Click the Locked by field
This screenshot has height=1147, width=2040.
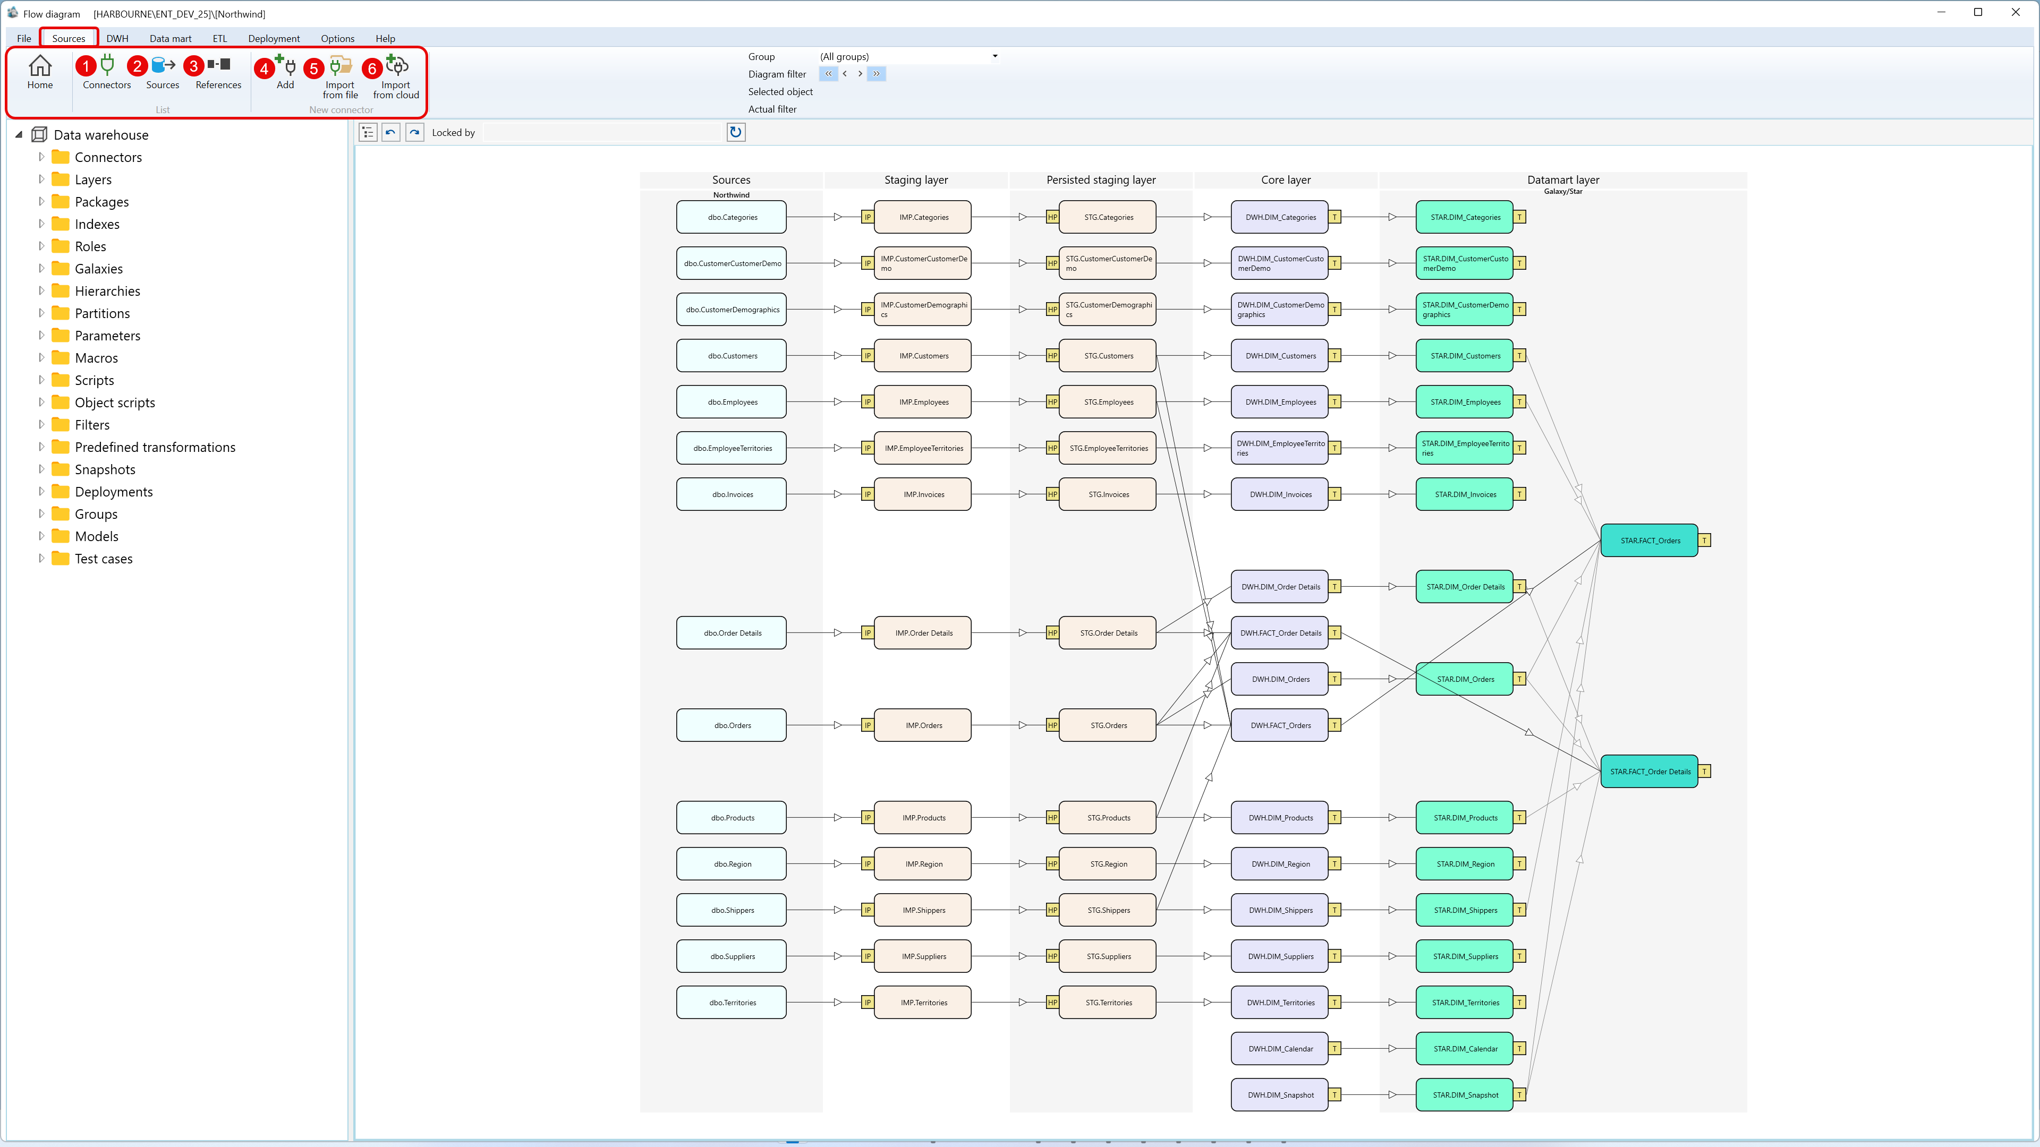pyautogui.click(x=603, y=132)
